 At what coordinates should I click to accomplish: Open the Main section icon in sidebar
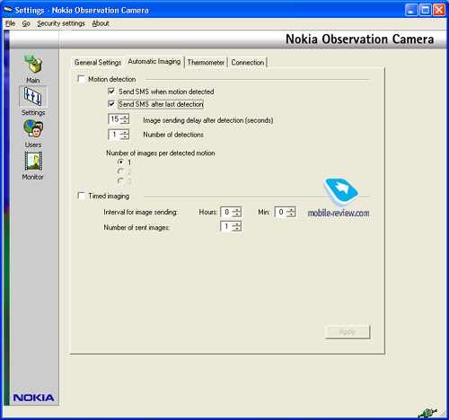point(33,64)
